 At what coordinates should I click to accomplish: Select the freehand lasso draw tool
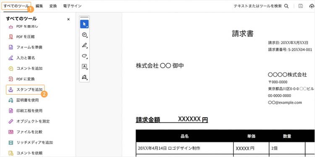pyautogui.click(x=84, y=56)
